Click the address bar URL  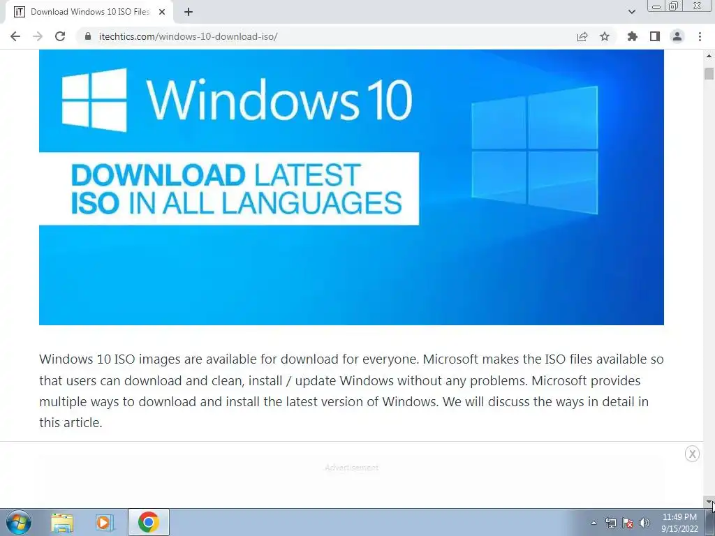(188, 36)
